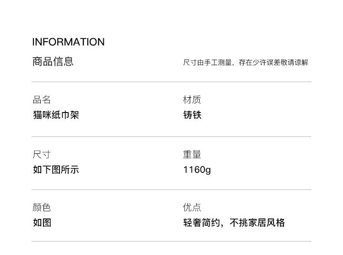Viewport: 343px width, 255px height.
Task: Click the 优点 label
Action: click(192, 207)
